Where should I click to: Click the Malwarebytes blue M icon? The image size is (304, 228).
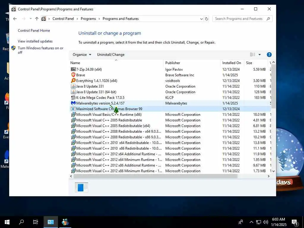73,103
